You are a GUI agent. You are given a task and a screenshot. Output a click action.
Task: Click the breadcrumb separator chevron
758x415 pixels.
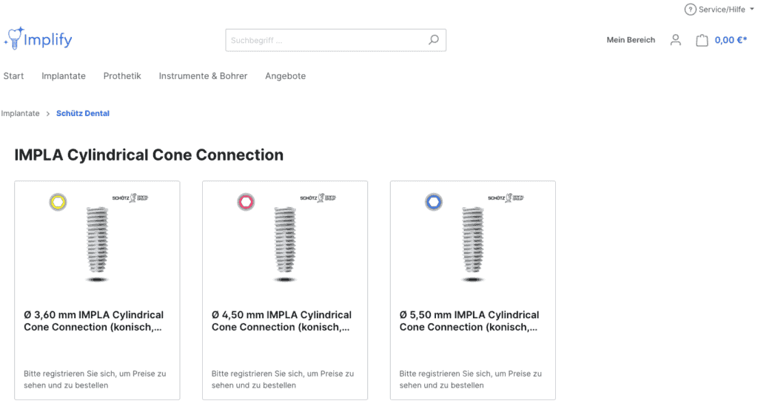point(48,113)
